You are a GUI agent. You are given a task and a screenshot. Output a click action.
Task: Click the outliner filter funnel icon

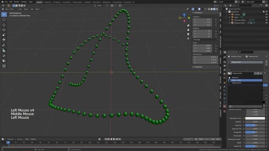coord(261,5)
